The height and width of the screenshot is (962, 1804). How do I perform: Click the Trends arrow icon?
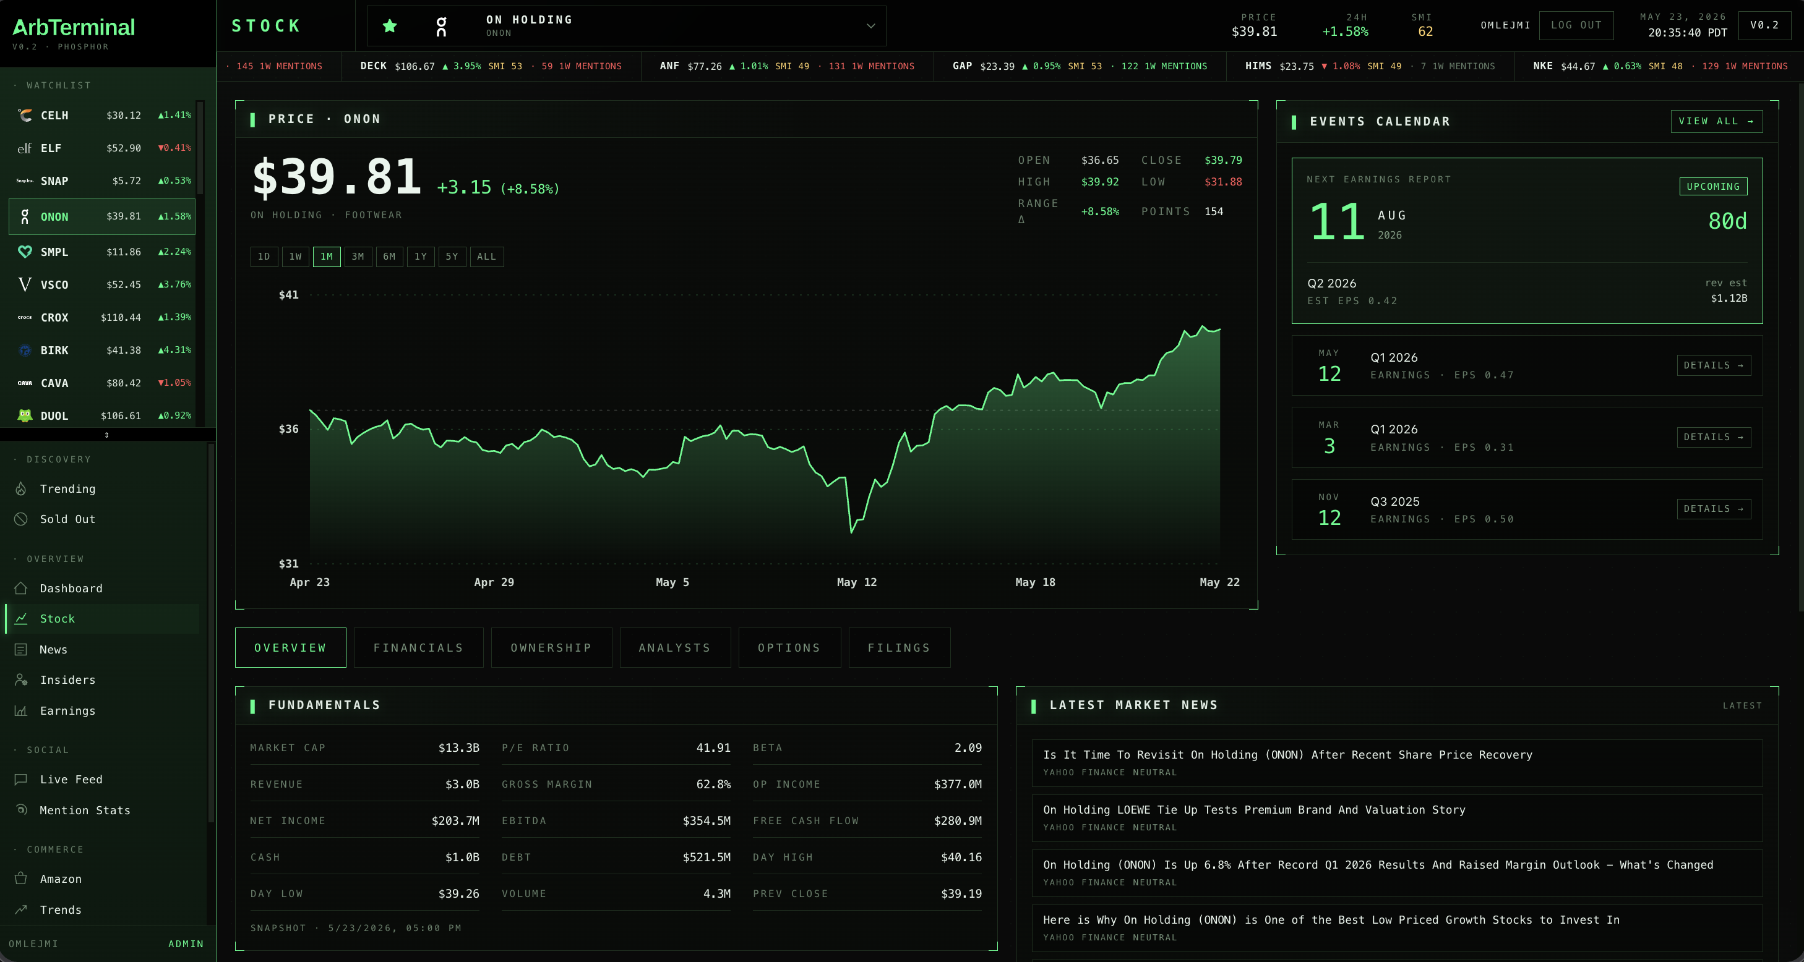pyautogui.click(x=21, y=909)
